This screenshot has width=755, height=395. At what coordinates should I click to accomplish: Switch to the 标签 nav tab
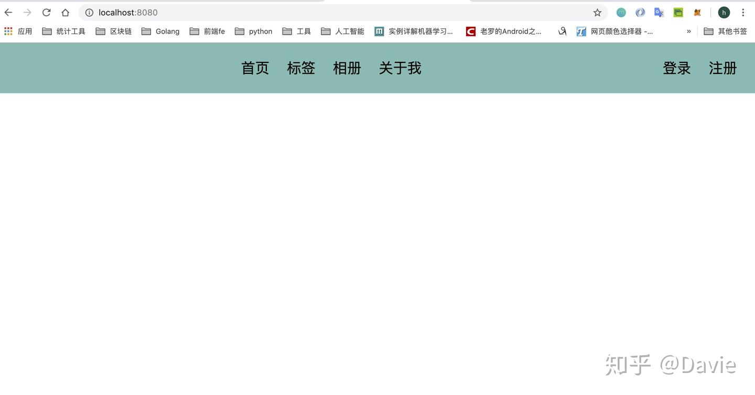[301, 68]
